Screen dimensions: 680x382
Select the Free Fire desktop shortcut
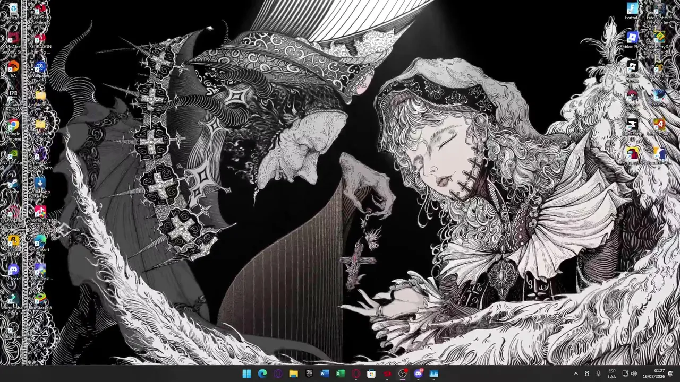pos(659,99)
